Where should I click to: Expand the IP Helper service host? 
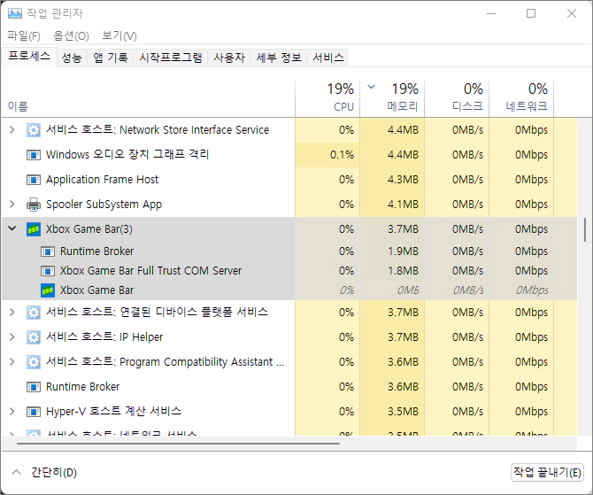12,336
